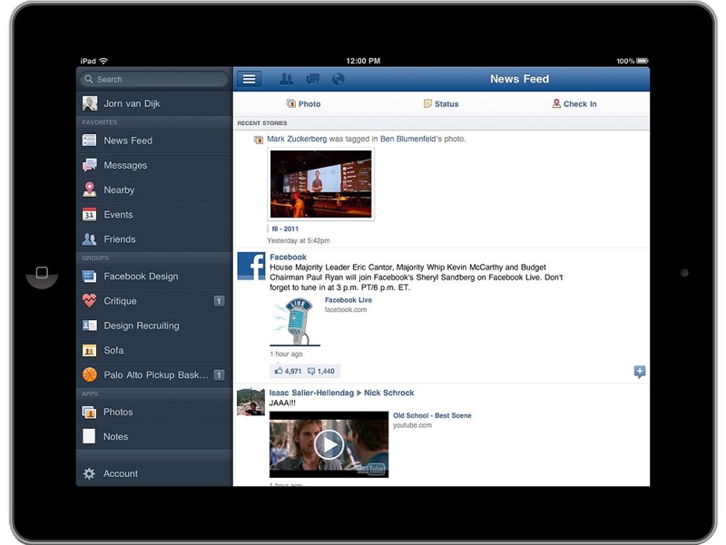Open friend requests from the top bar
This screenshot has width=726, height=545.
click(287, 79)
